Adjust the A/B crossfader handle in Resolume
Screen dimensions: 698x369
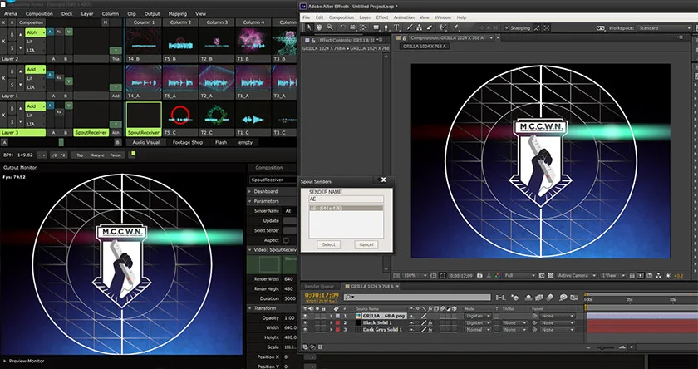tap(61, 142)
